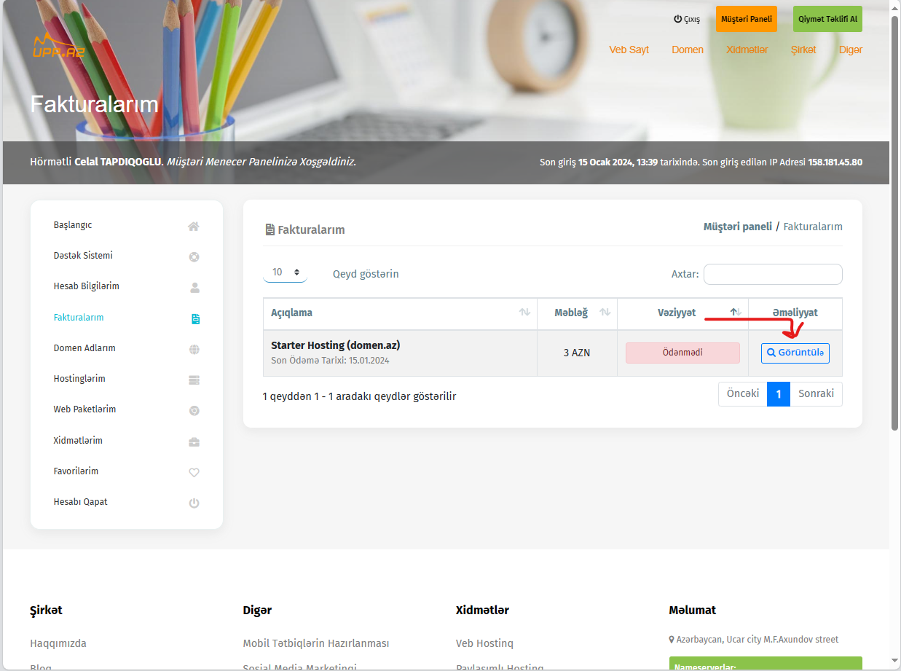This screenshot has height=671, width=901.
Task: Click the green Qiymət Təklifi Al button
Action: pos(827,19)
